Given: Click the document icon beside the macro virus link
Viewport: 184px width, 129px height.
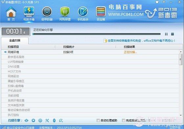Looking at the screenshot, I should click(105, 41).
